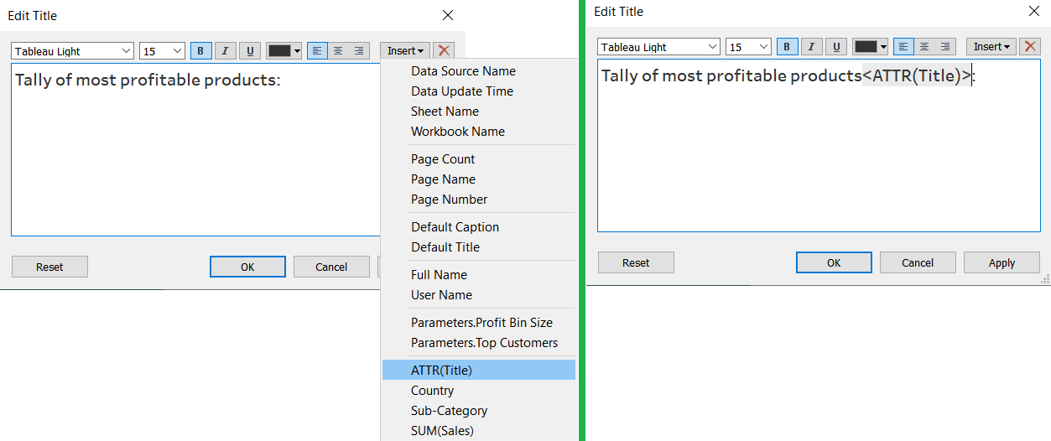Click the title text box containing <ATTR(Title)>
Image resolution: width=1051 pixels, height=441 pixels.
pyautogui.click(x=818, y=151)
